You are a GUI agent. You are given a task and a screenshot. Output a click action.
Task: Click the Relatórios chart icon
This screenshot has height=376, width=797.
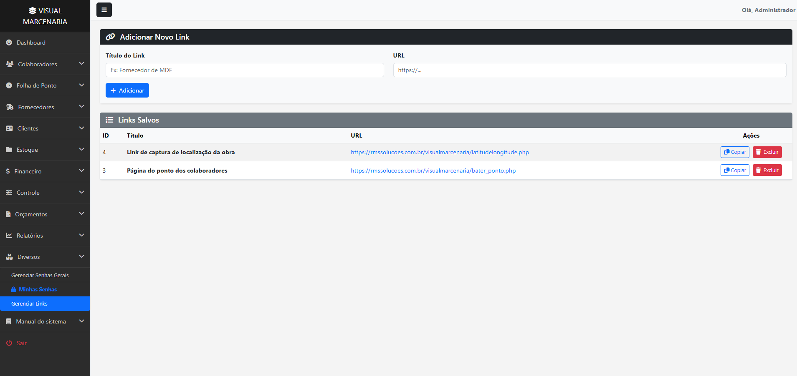tap(9, 236)
